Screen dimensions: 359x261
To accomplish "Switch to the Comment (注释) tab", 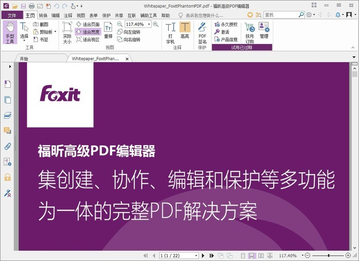I will pos(68,15).
